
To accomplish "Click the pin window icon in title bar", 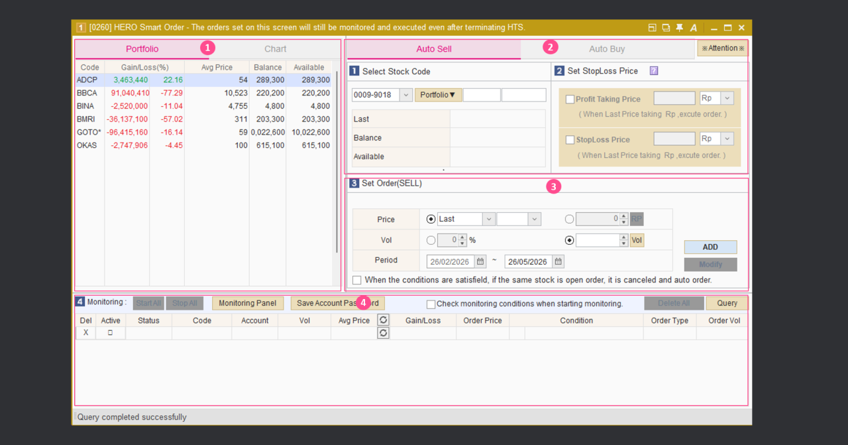I will (679, 28).
